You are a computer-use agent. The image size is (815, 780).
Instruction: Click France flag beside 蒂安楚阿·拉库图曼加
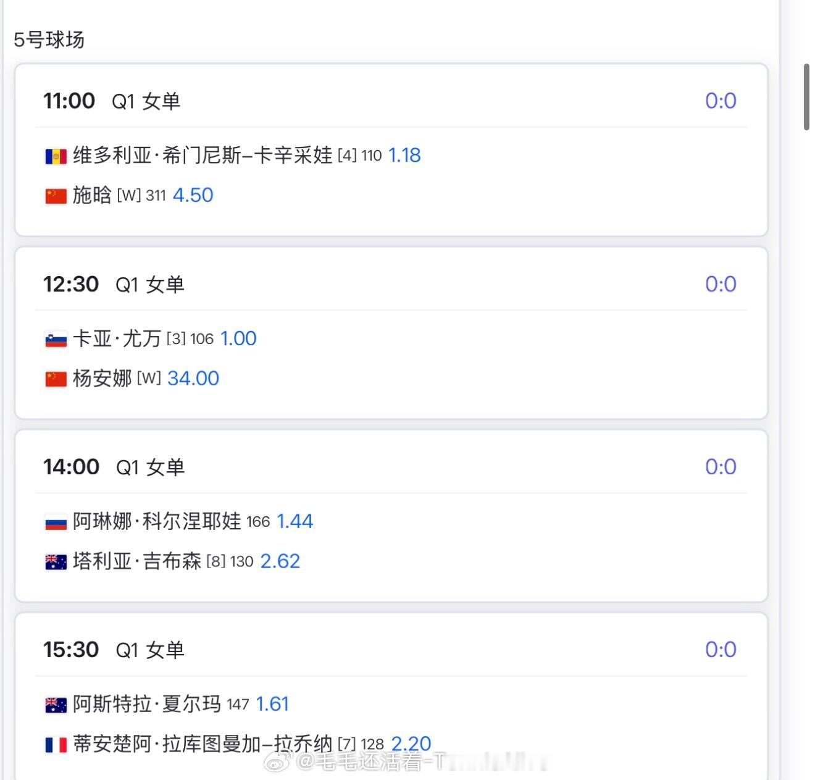[56, 745]
